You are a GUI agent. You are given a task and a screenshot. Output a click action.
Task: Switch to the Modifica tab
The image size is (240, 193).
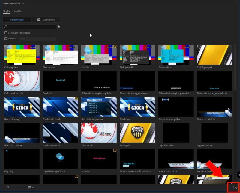[x=18, y=11]
